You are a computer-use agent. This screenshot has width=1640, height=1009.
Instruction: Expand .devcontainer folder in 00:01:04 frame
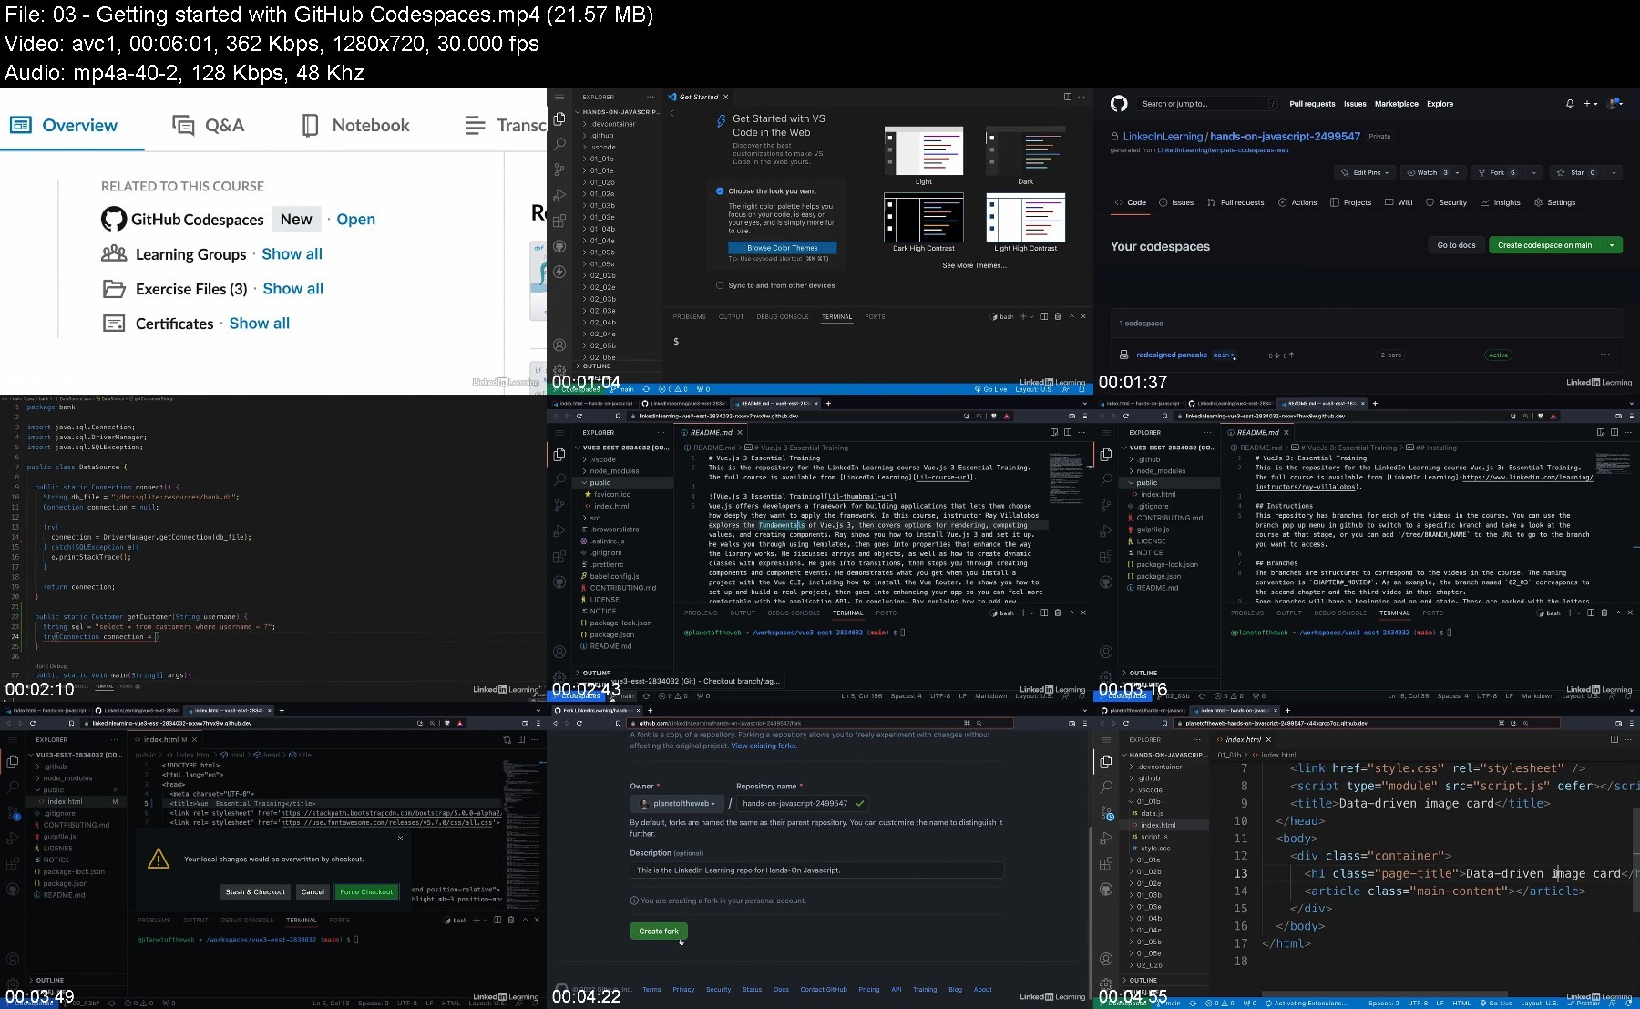[x=609, y=124]
